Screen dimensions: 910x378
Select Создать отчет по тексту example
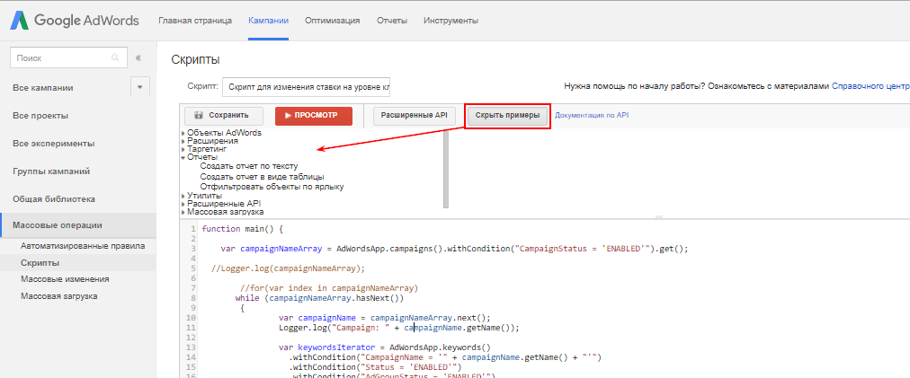(249, 166)
